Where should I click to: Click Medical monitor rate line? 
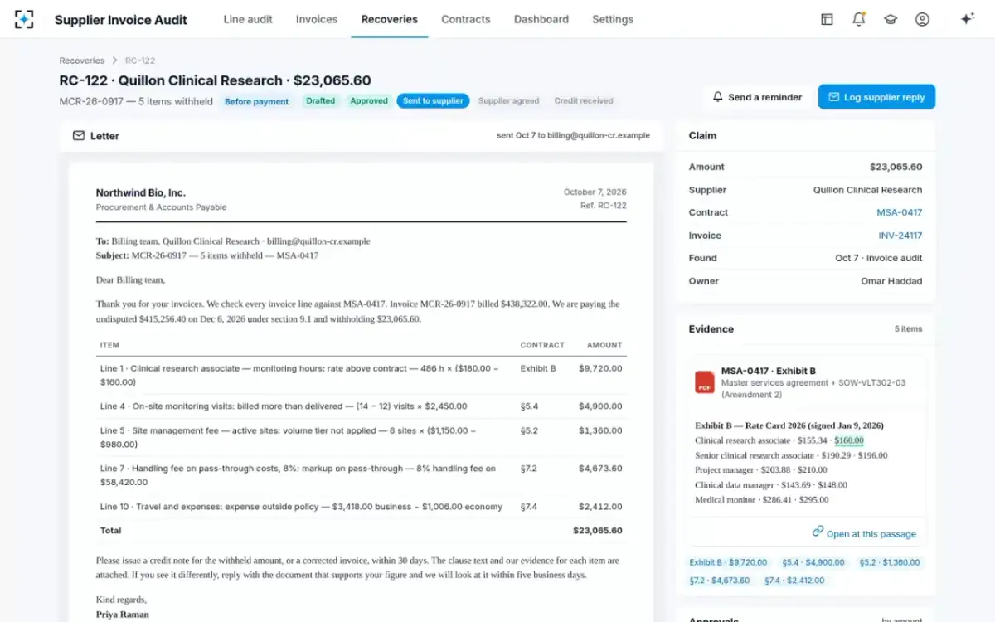click(x=761, y=500)
